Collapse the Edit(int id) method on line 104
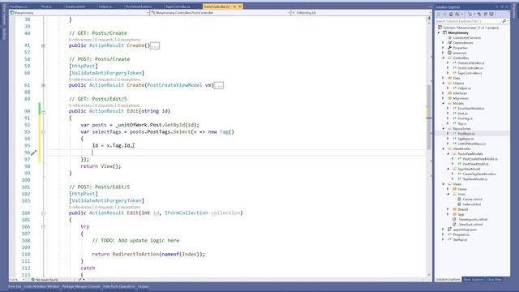This screenshot has height=292, width=519. [x=43, y=213]
